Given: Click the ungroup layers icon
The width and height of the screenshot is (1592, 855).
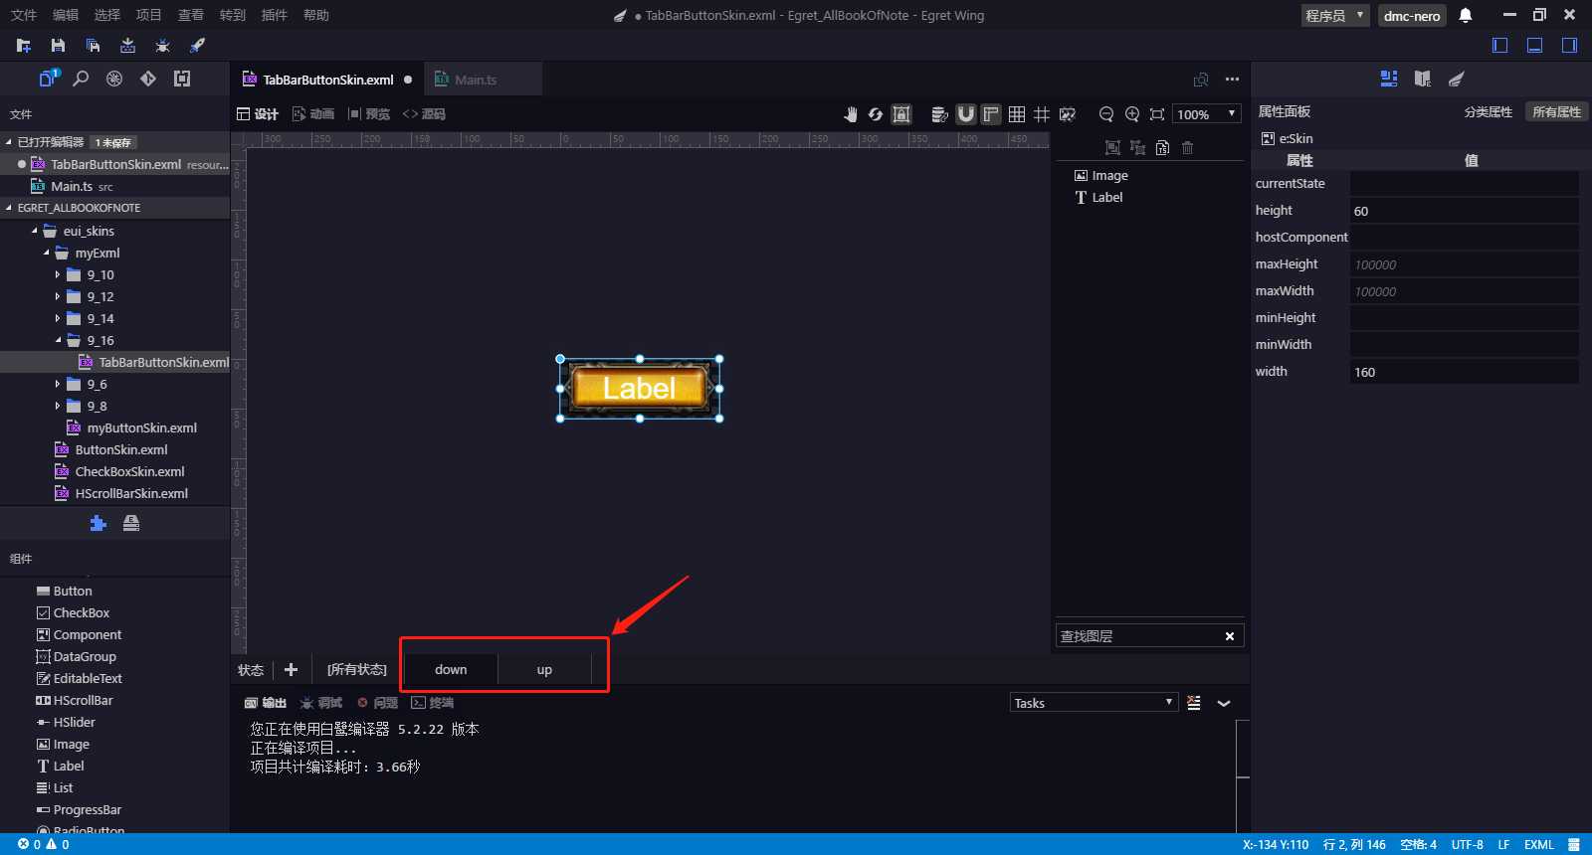Looking at the screenshot, I should [x=1138, y=148].
